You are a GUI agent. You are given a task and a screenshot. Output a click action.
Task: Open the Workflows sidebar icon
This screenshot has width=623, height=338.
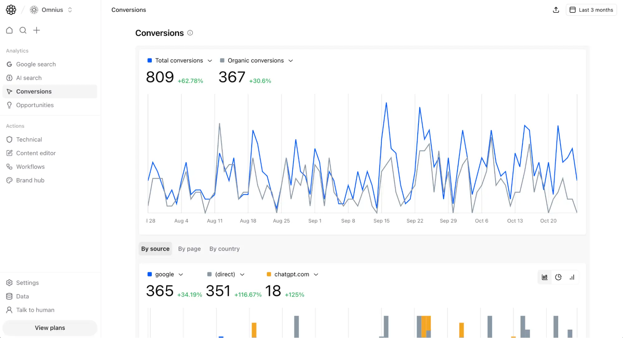[9, 166]
